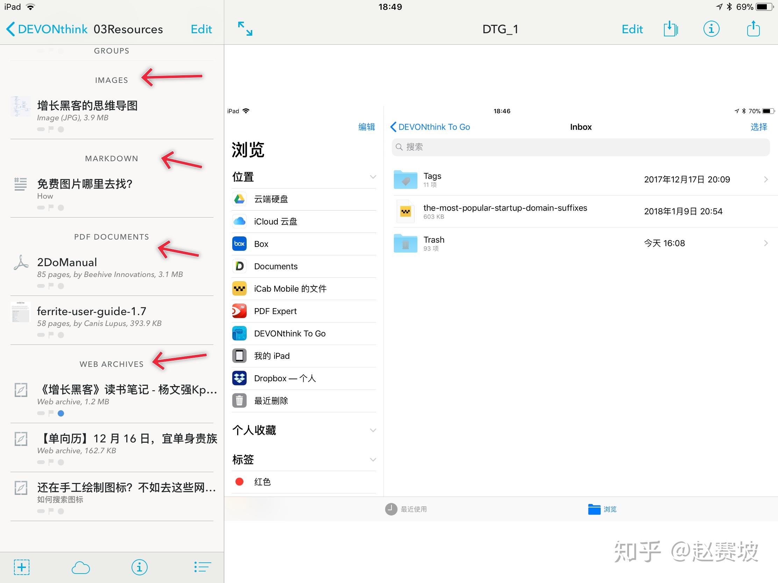Tap the 编辑 link in embedded Files screenshot
Screen dimensions: 778x583
tap(367, 127)
